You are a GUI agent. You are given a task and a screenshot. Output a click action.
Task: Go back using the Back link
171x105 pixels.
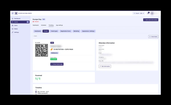tap(35, 36)
